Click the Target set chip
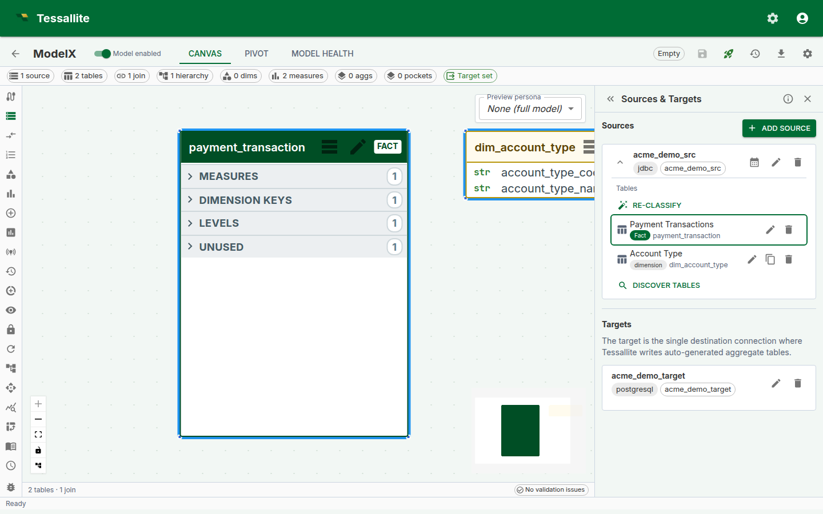Viewport: 823px width, 514px height. pyautogui.click(x=470, y=76)
